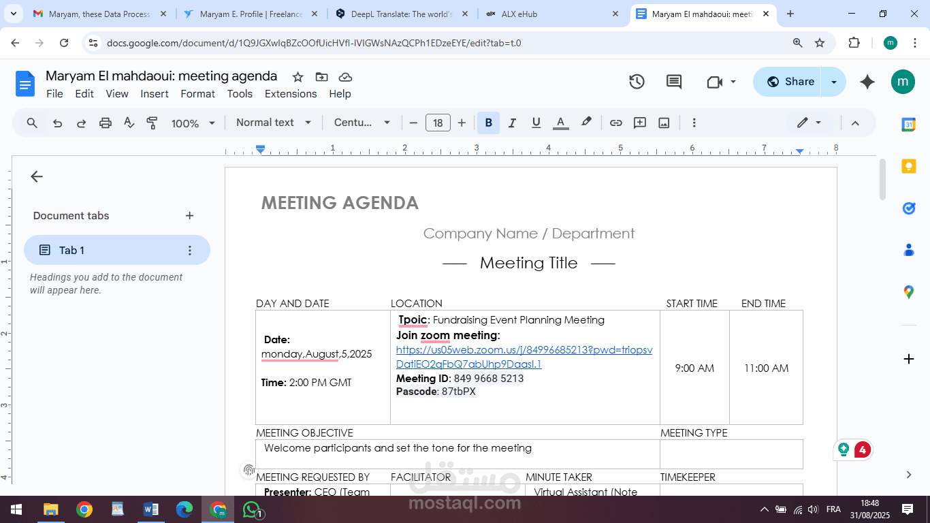Insert a link
930x523 pixels.
(x=615, y=123)
